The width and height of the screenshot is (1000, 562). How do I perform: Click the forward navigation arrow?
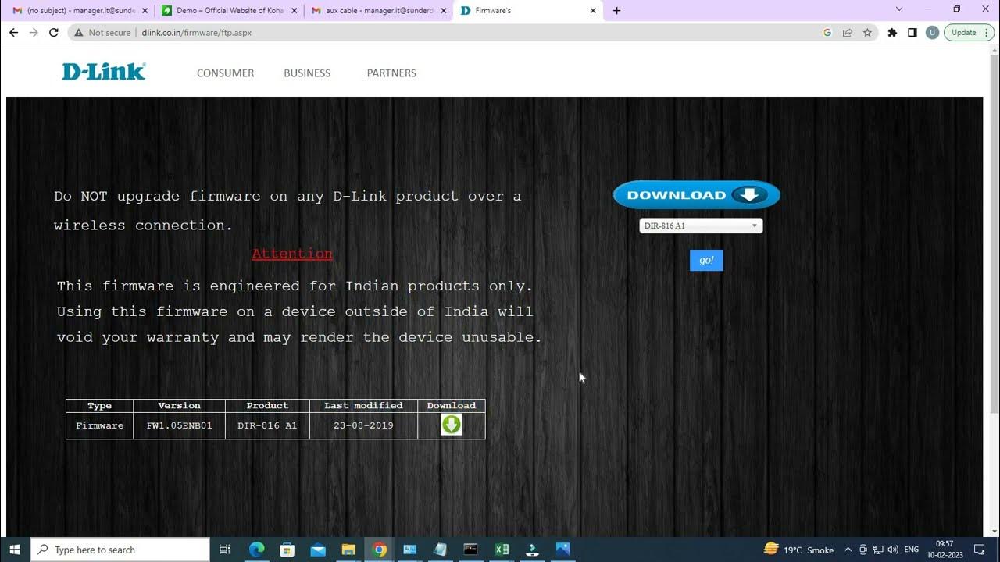point(34,33)
